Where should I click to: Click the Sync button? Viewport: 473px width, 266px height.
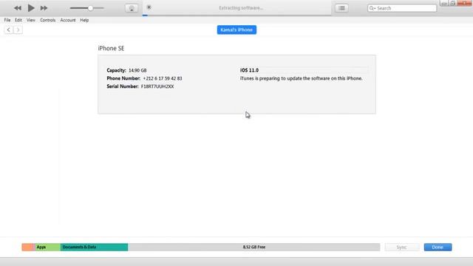[402, 248]
